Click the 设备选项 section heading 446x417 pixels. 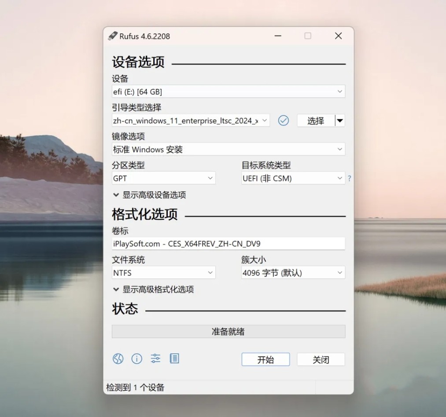(x=138, y=62)
